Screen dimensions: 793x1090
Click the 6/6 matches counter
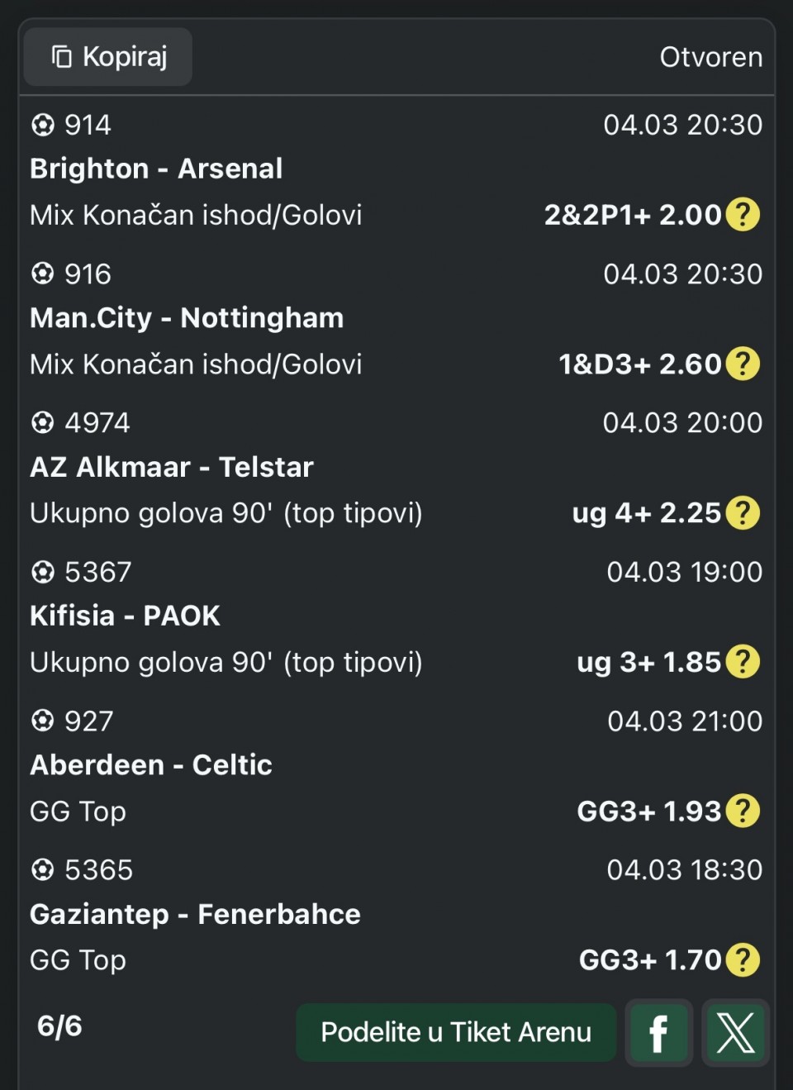[x=59, y=1026]
